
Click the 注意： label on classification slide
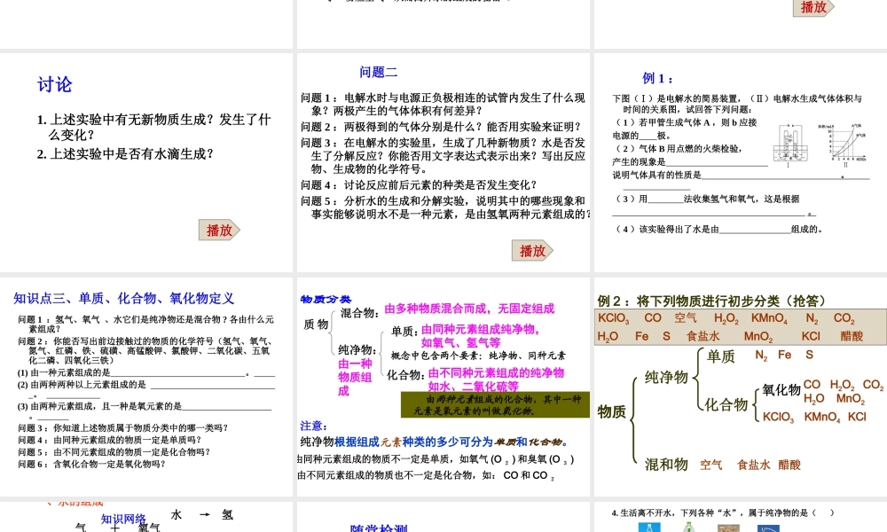tap(313, 426)
